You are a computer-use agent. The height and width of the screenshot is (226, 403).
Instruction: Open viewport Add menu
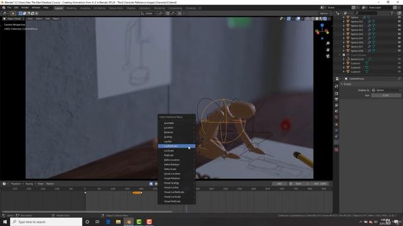coord(48,19)
